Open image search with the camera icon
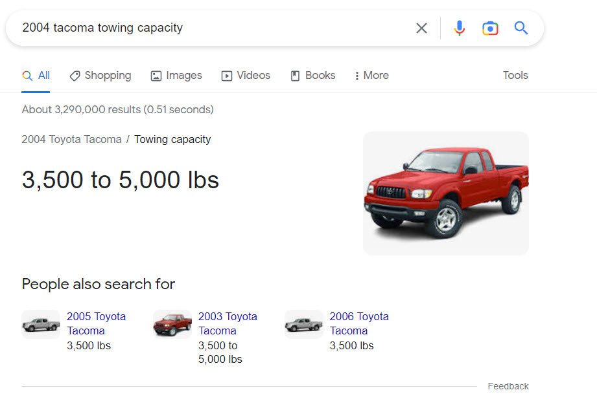This screenshot has height=401, width=597. click(490, 28)
